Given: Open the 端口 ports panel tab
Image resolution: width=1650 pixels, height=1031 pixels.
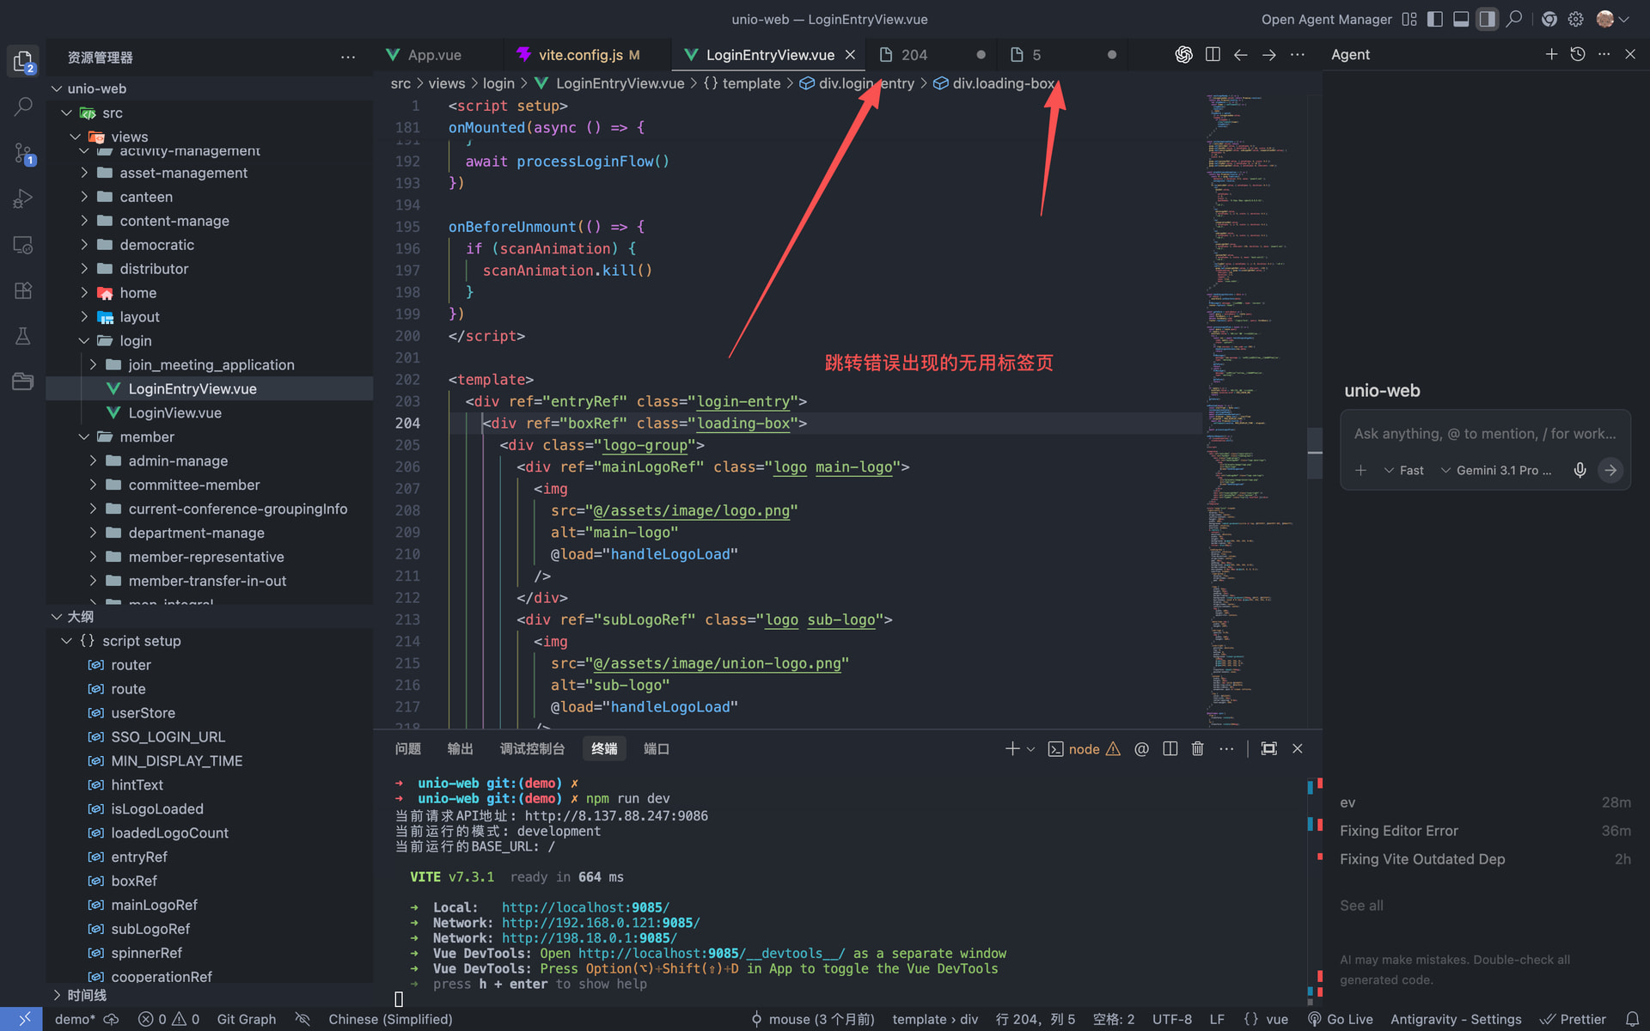Looking at the screenshot, I should tap(657, 749).
